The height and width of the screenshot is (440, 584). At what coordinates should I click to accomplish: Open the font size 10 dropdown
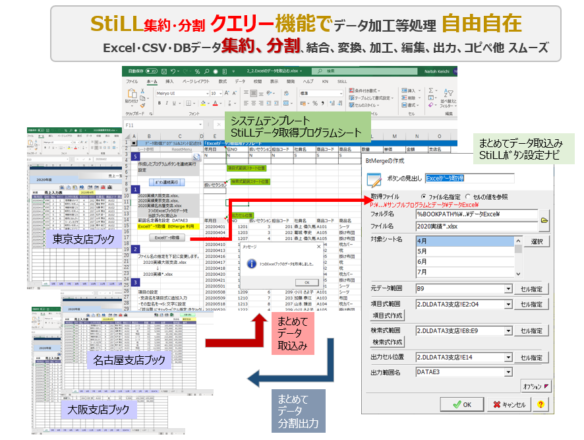coord(221,93)
